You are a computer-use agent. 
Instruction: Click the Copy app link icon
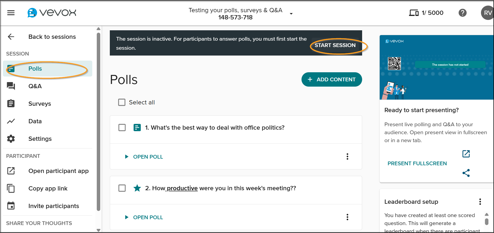[x=11, y=188]
